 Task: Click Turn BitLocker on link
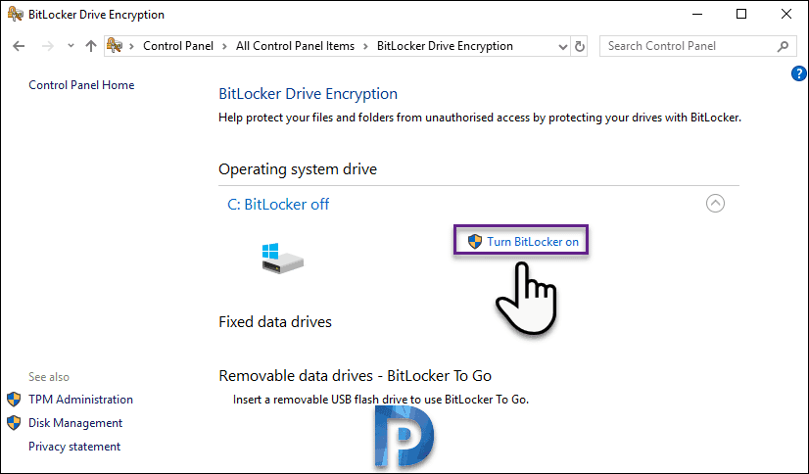pos(533,241)
